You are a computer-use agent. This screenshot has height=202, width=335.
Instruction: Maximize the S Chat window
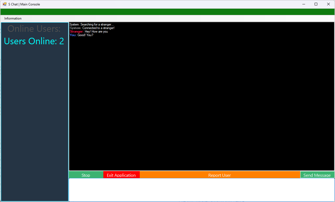coord(316,4)
